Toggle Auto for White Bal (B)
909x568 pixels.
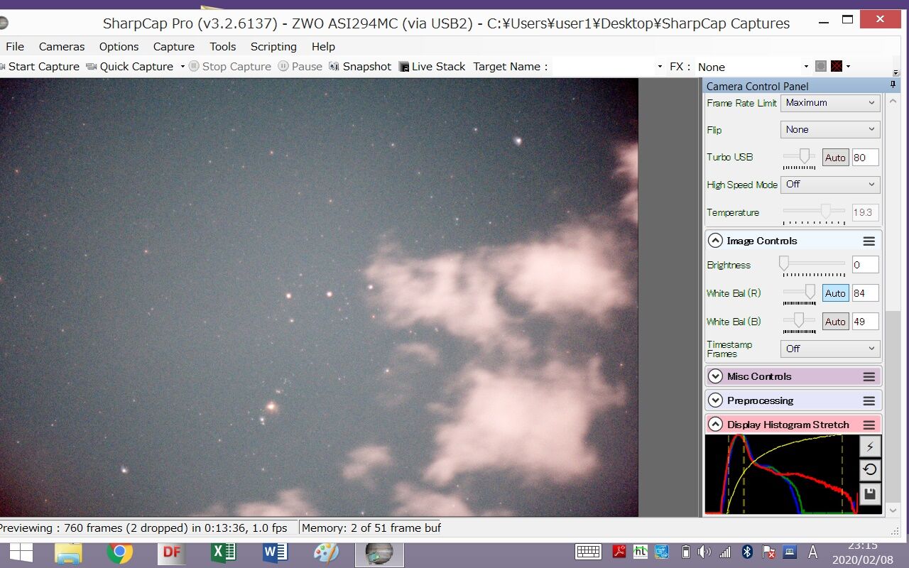(x=835, y=322)
